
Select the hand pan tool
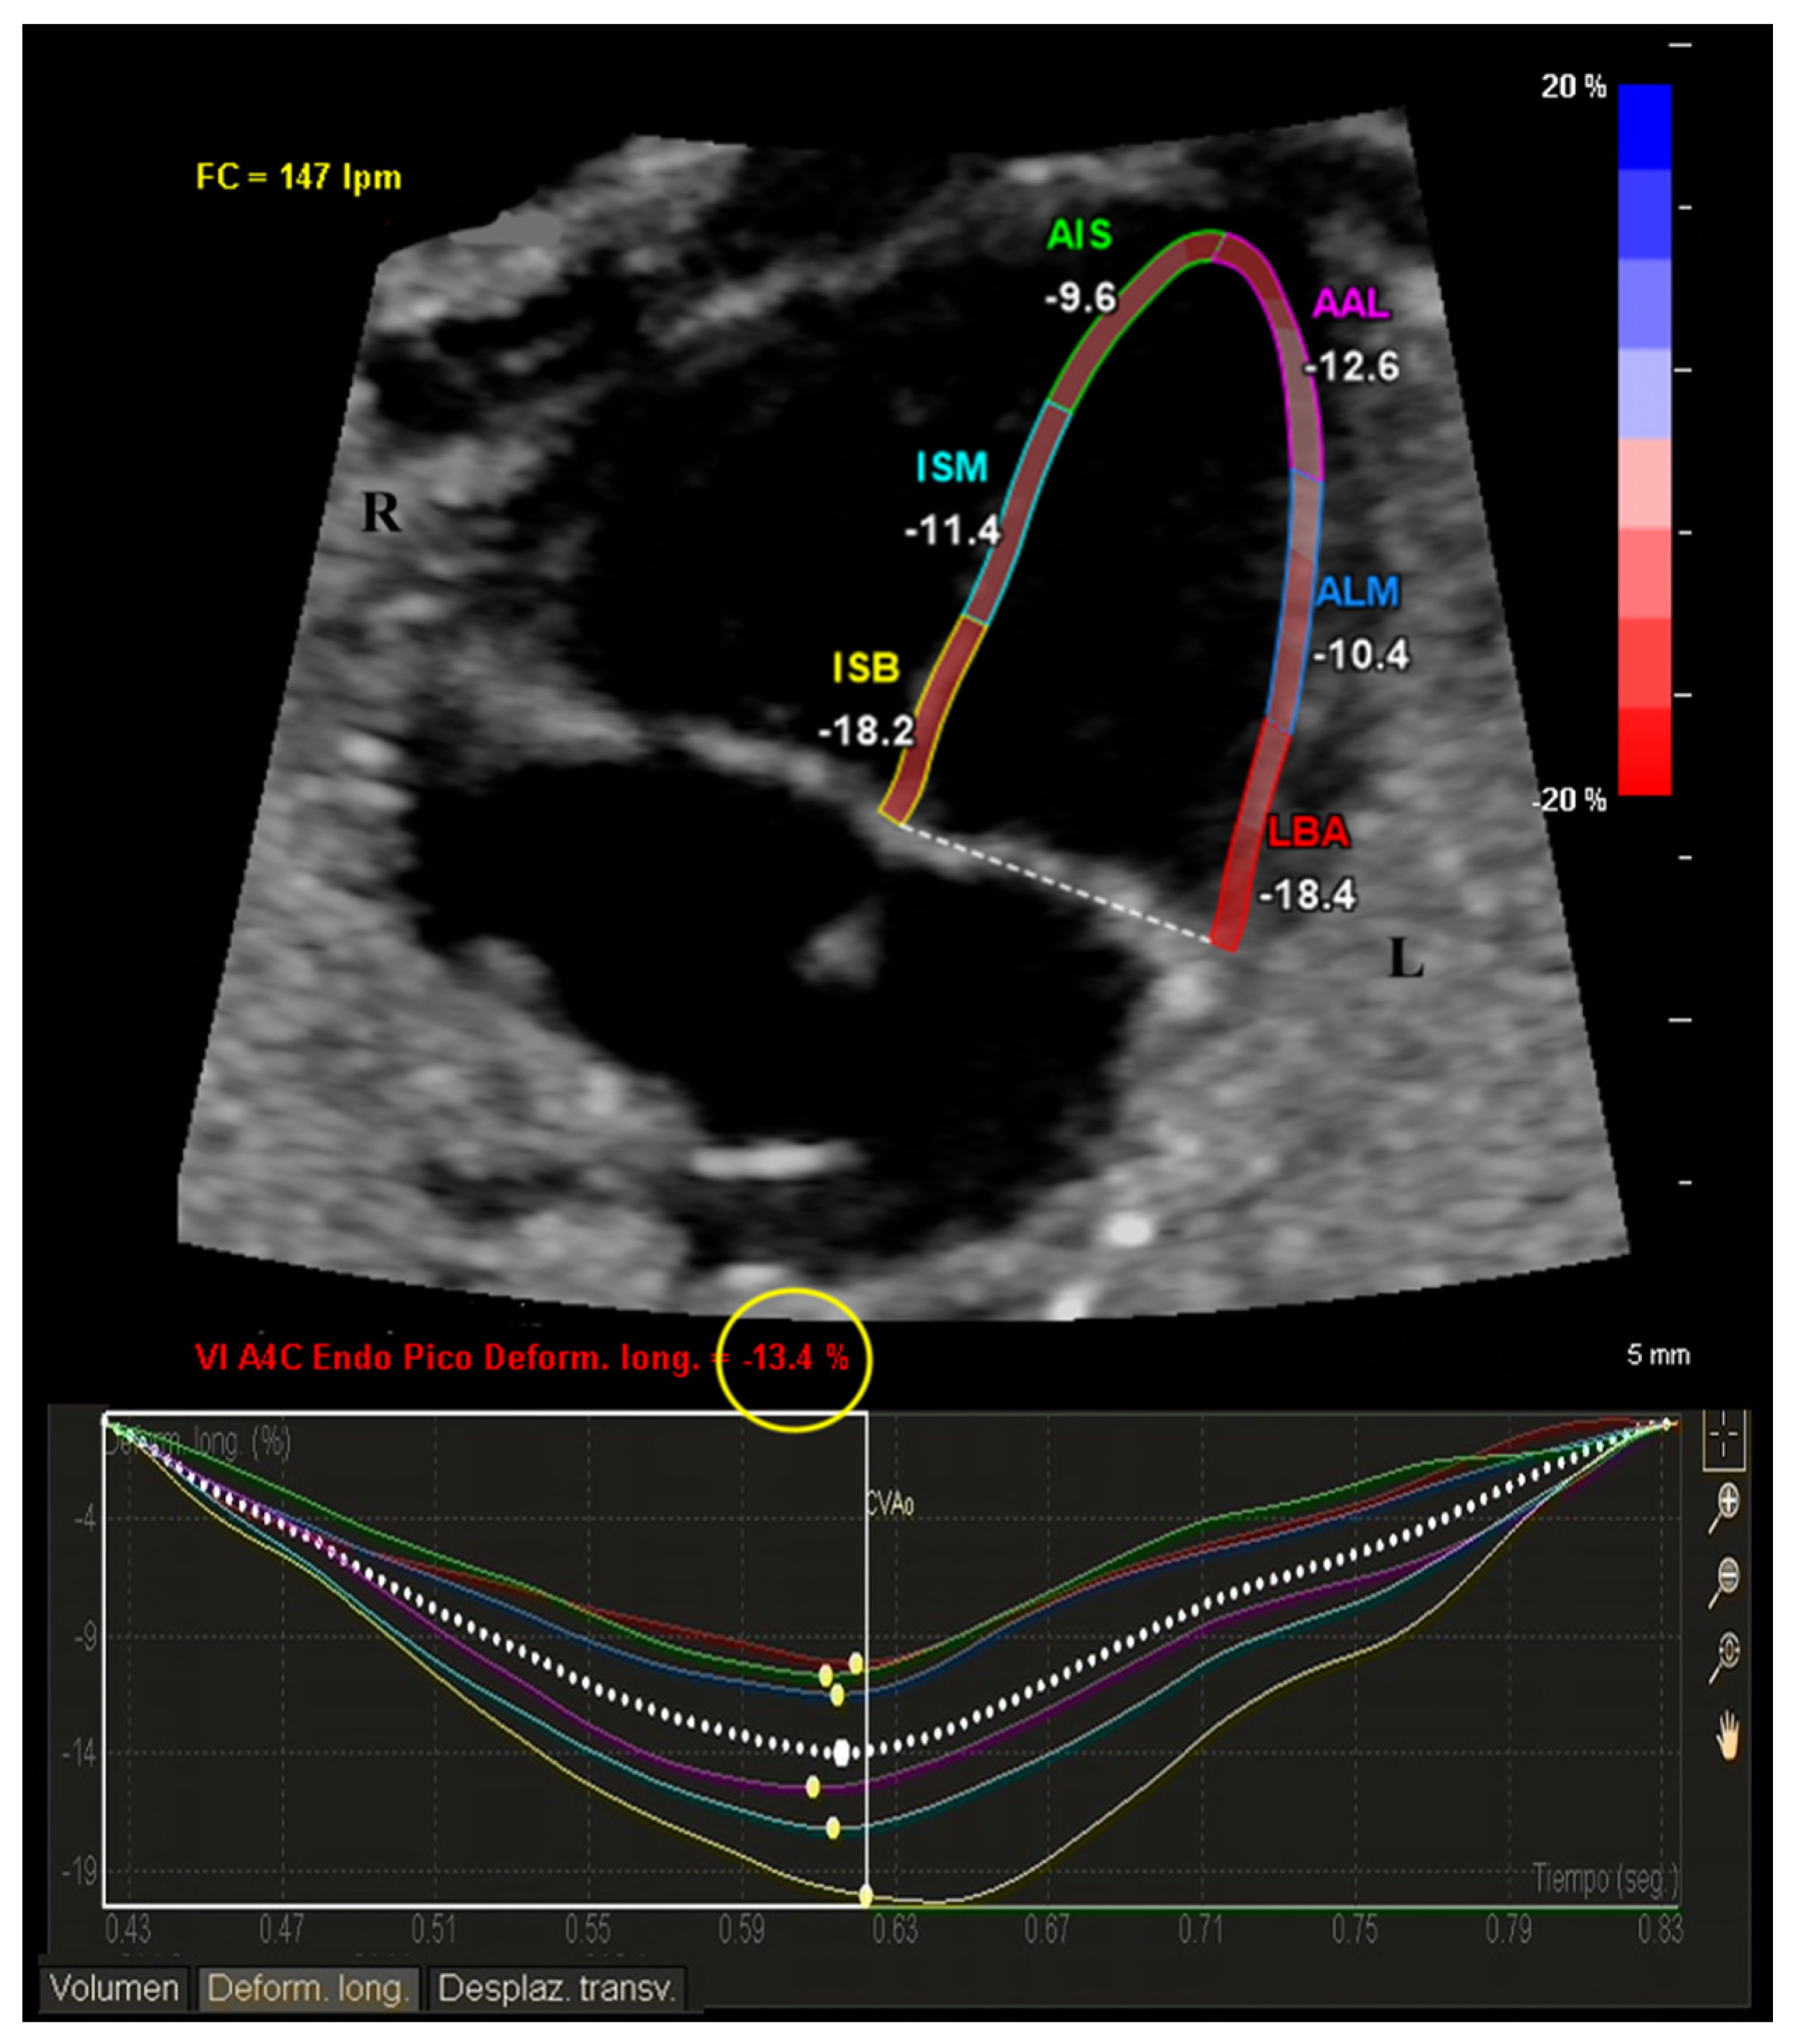1726,1736
